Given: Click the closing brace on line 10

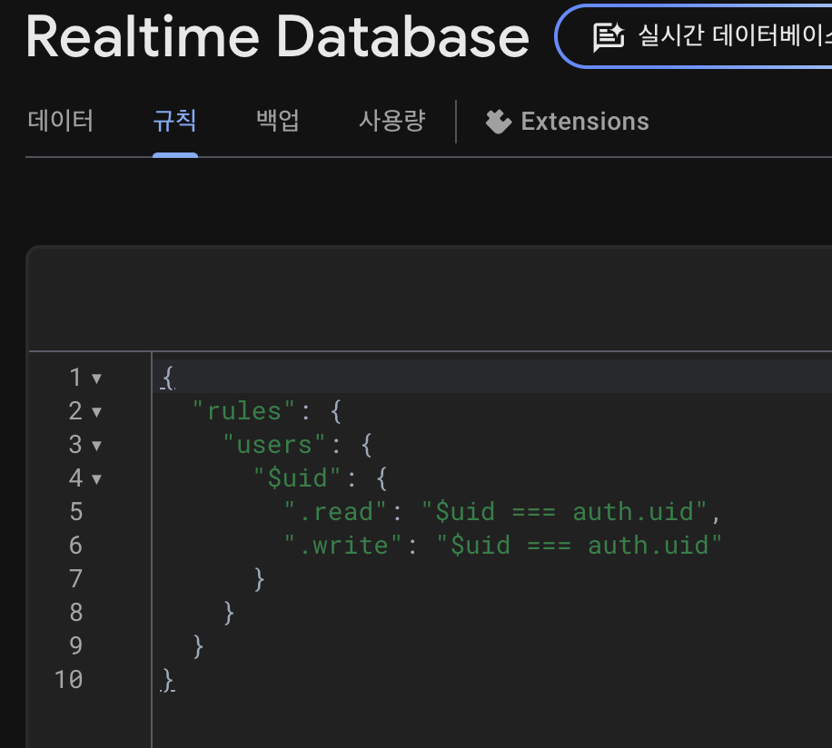Looking at the screenshot, I should point(168,680).
